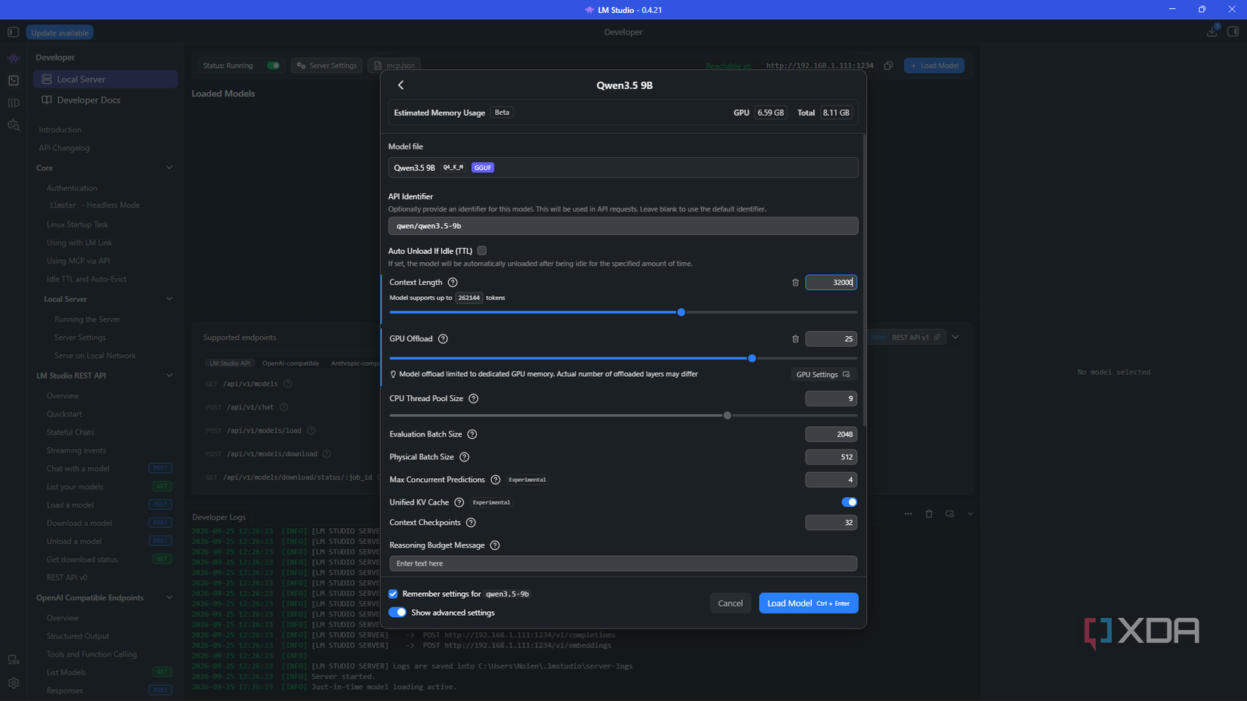Viewport: 1247px width, 701px height.
Task: Switch to OpenAI-compatible endpoints tab
Action: 290,363
